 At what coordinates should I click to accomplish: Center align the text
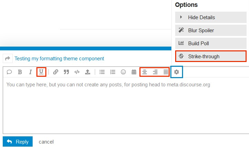(x=144, y=72)
